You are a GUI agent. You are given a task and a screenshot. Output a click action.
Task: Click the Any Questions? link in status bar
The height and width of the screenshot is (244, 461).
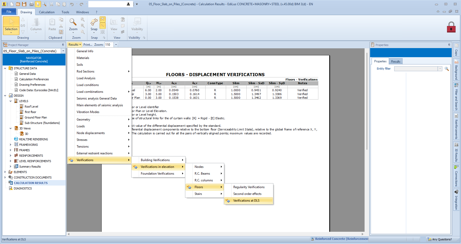(x=442, y=239)
